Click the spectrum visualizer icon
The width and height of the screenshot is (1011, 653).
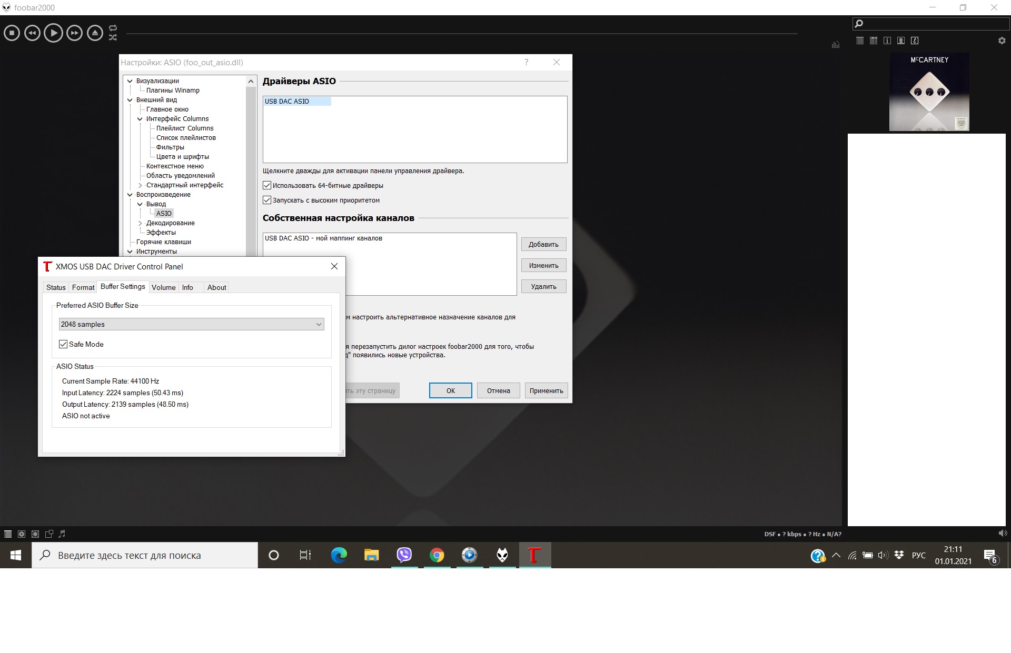[x=835, y=45]
